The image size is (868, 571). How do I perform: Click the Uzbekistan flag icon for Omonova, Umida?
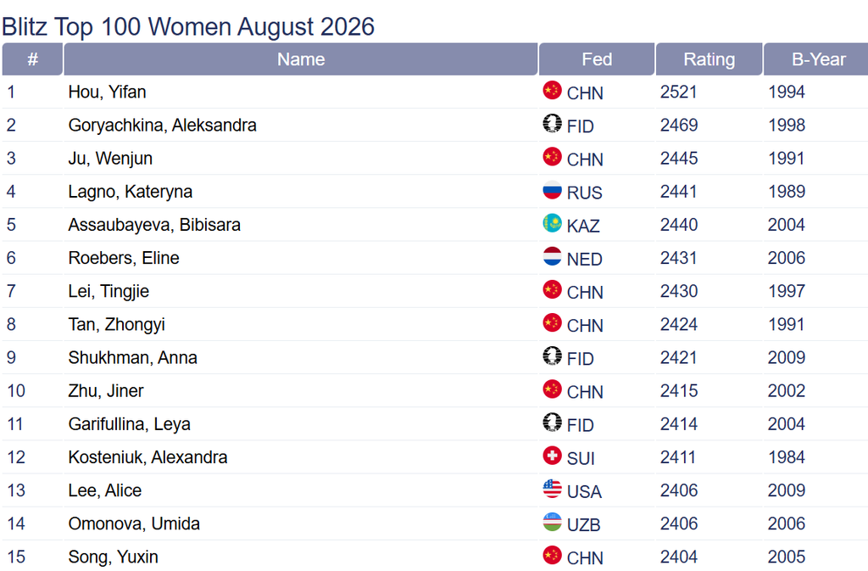(x=552, y=523)
